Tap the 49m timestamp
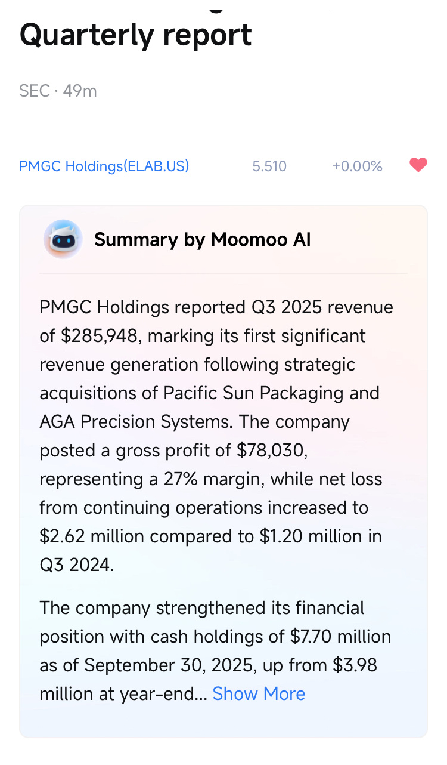447x765 pixels. point(80,91)
